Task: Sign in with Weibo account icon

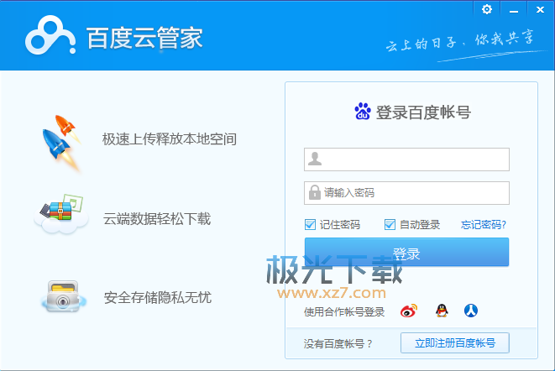Action: pos(408,311)
